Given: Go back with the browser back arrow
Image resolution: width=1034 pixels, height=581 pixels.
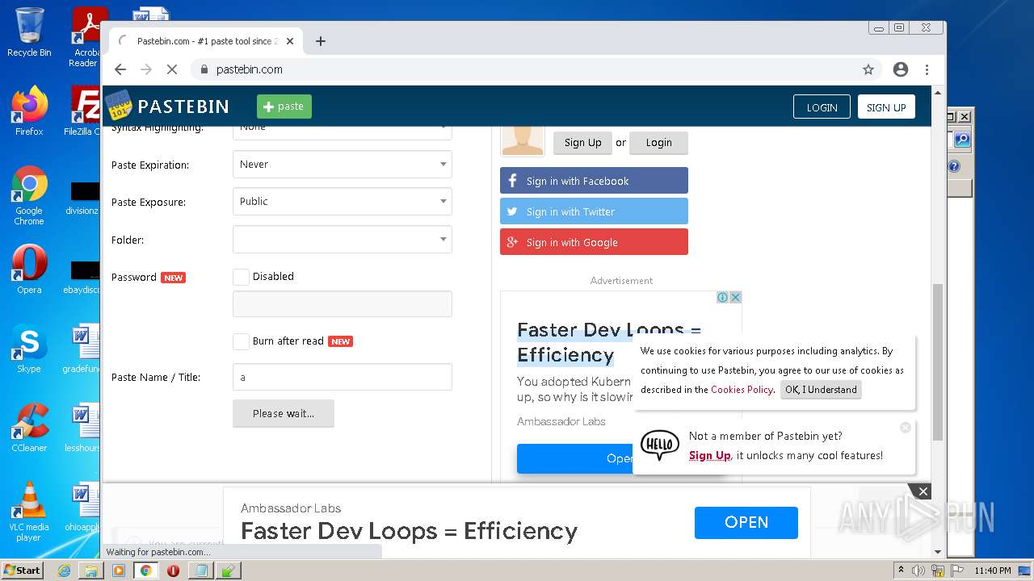Looking at the screenshot, I should [120, 69].
